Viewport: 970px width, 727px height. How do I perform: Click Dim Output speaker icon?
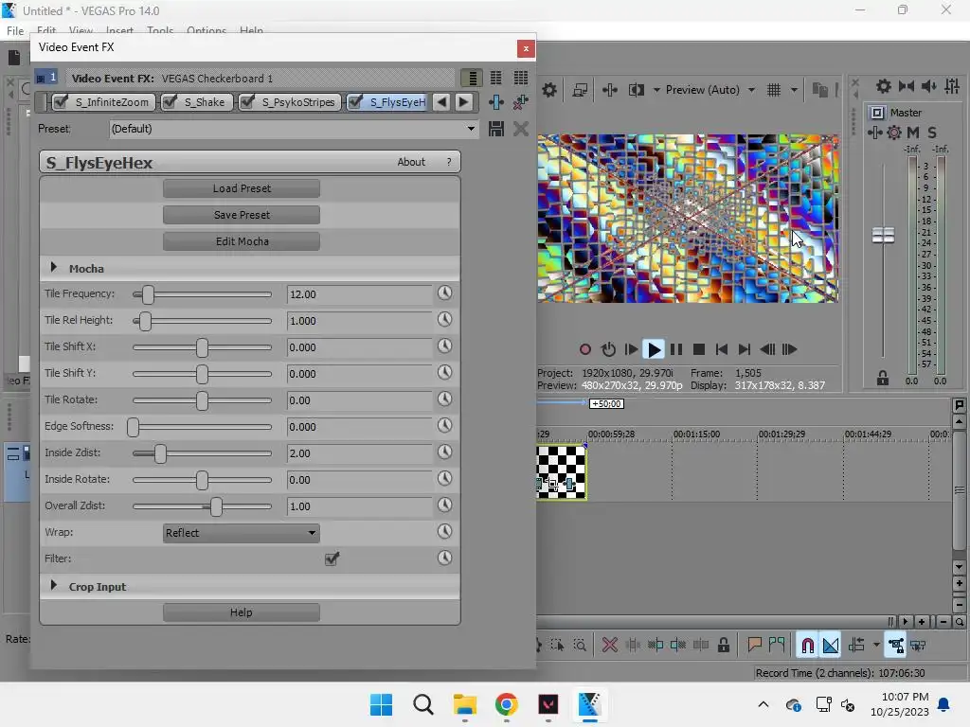click(928, 86)
